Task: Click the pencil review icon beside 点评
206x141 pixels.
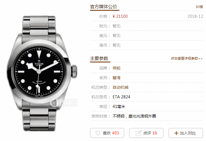Action: click(x=139, y=133)
